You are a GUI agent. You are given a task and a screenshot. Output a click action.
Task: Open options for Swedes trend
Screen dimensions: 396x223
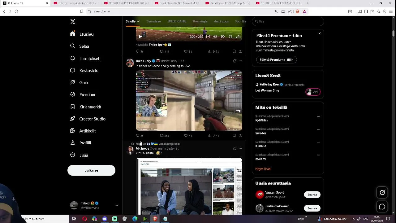point(318,129)
